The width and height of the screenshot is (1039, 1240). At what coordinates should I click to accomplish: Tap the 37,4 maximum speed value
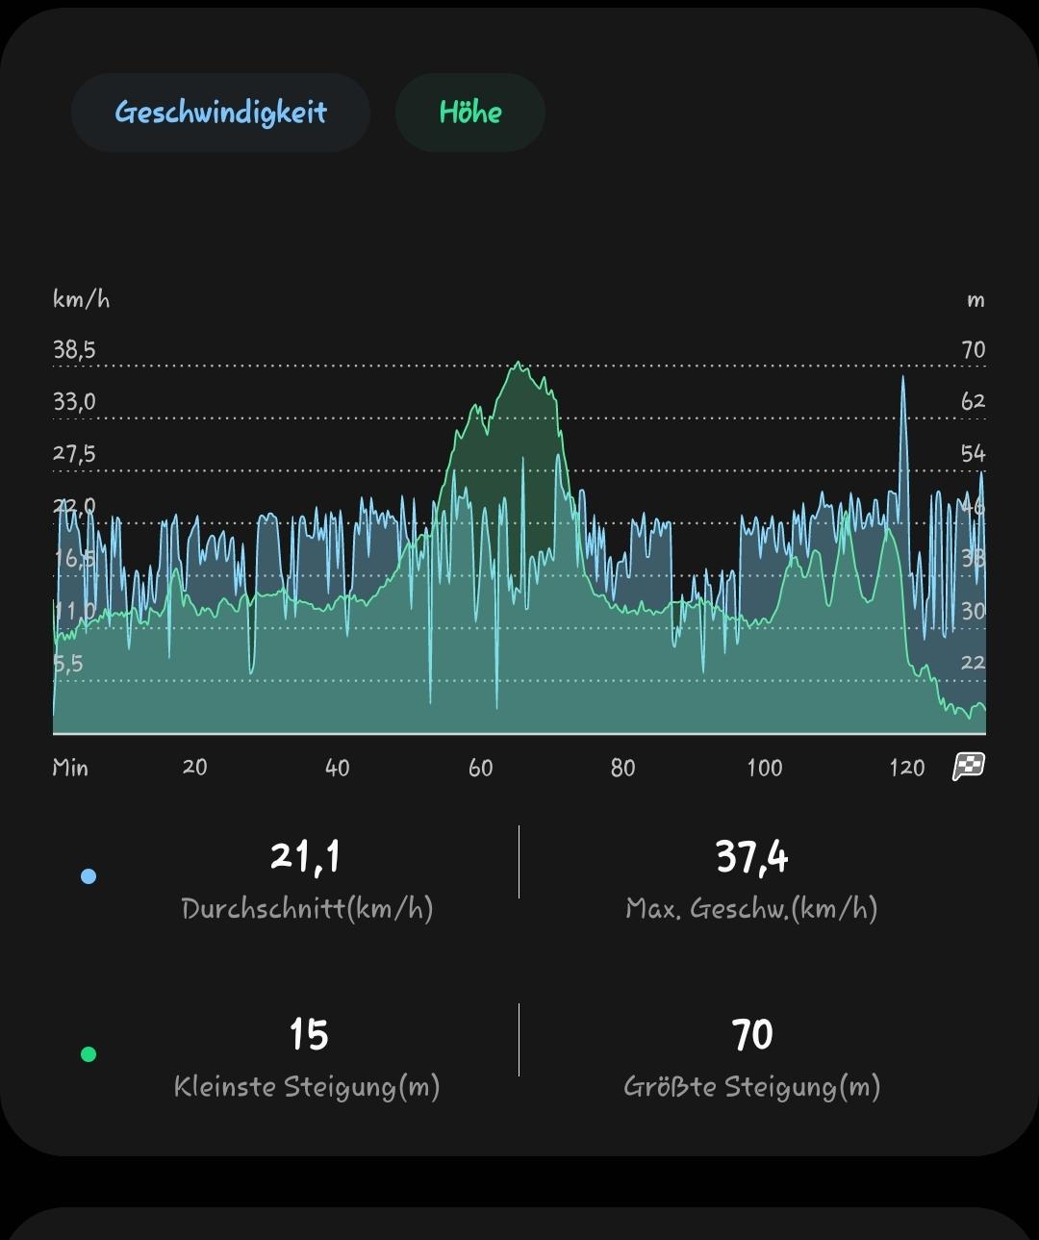coord(751,856)
